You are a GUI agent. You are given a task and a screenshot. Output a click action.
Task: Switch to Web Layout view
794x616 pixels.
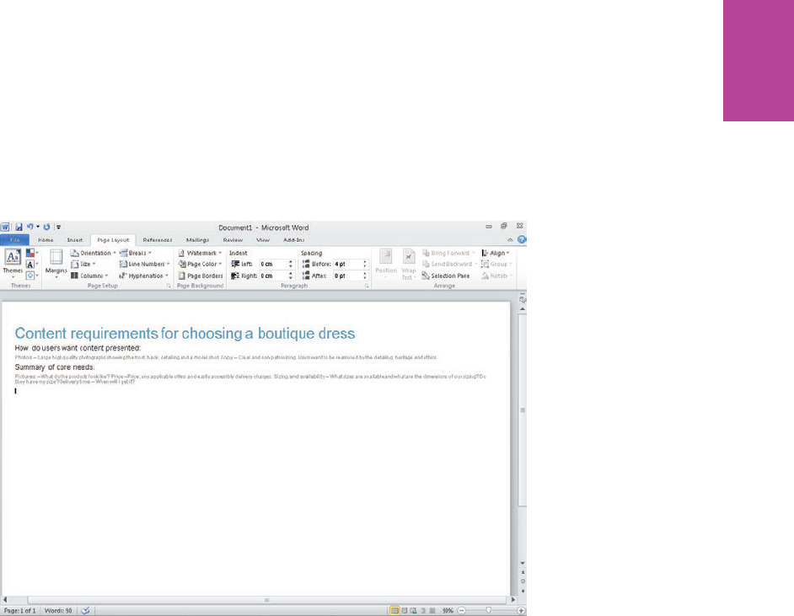point(413,611)
